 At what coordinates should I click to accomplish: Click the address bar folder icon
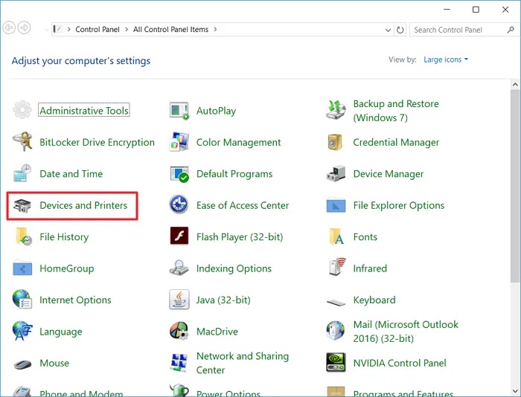click(58, 29)
